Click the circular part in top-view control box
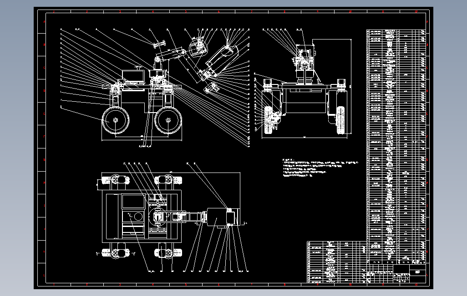This screenshot has height=296, width=467. [x=138, y=217]
